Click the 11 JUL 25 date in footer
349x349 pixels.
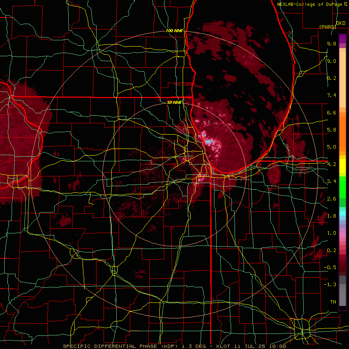point(249,346)
